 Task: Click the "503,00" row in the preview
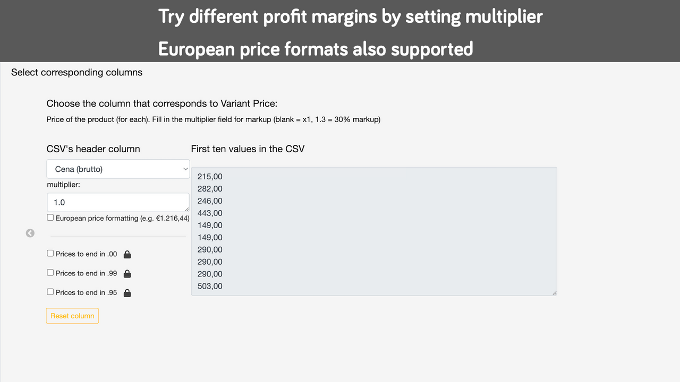[210, 286]
